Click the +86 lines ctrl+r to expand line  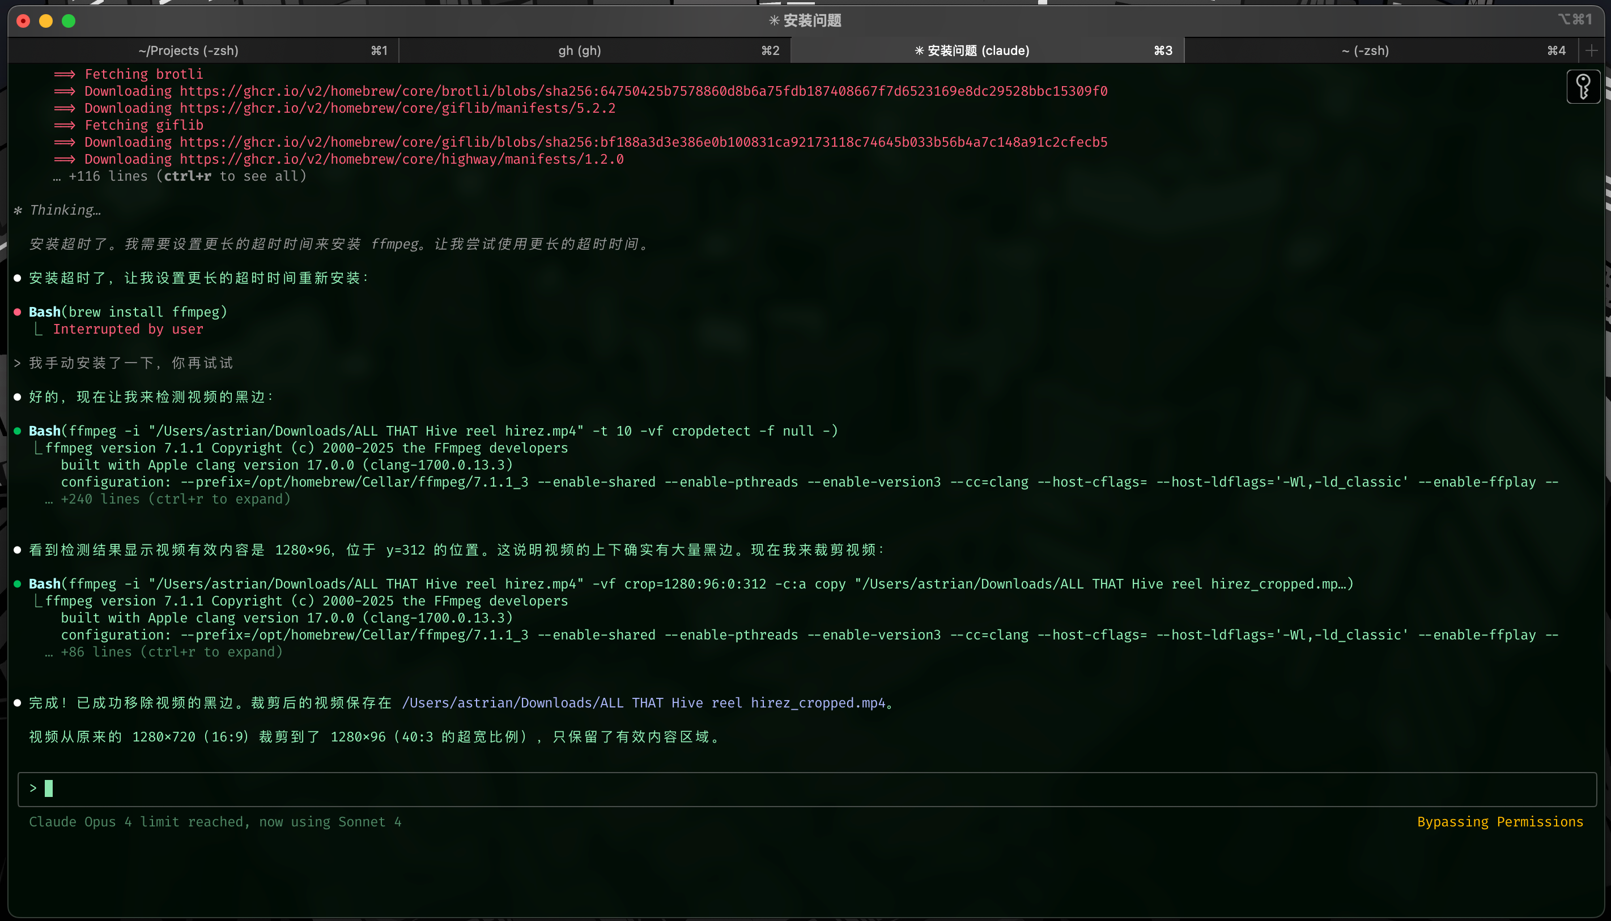[x=164, y=652]
